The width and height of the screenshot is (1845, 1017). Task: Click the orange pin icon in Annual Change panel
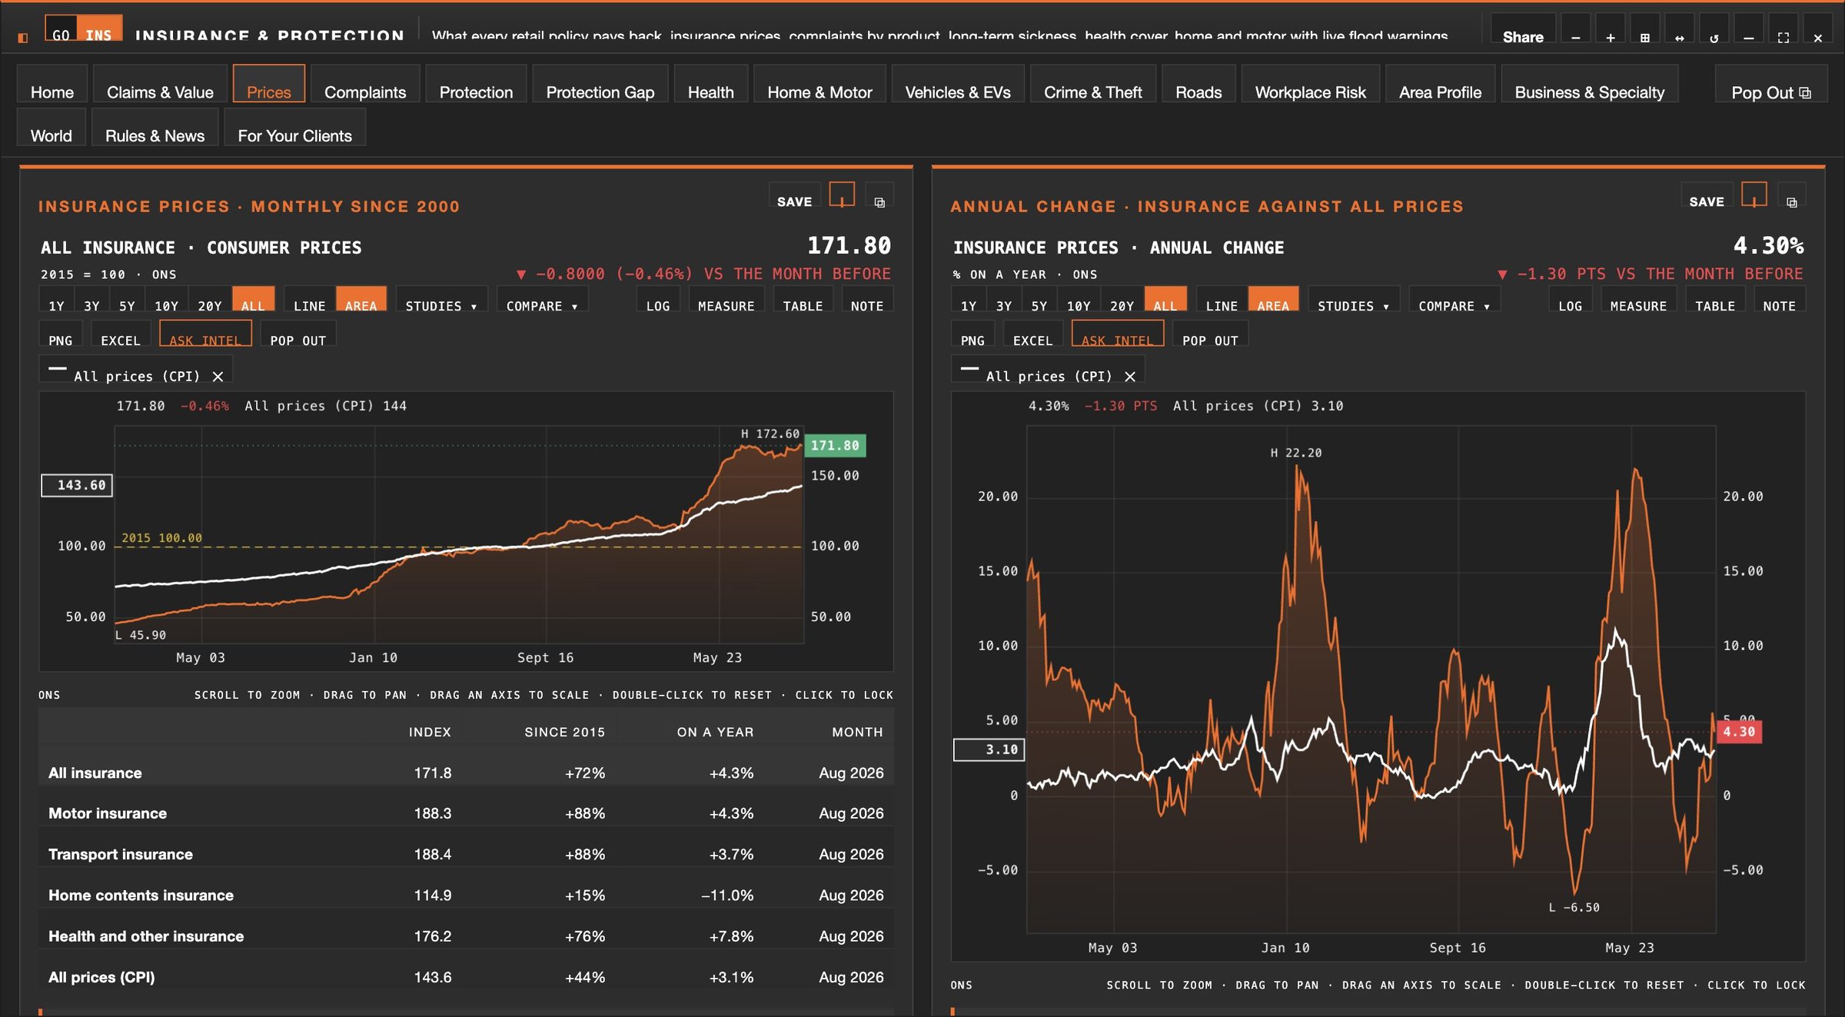pyautogui.click(x=1754, y=195)
